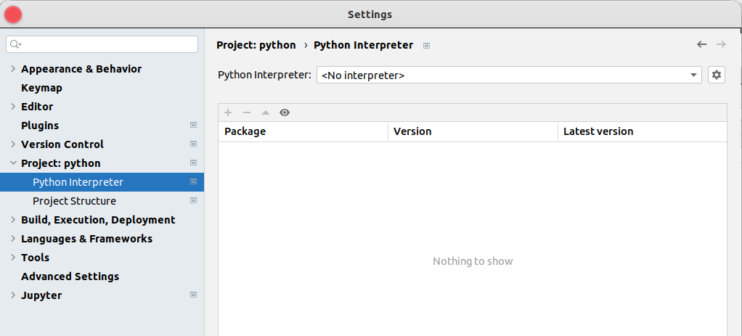Screen dimensions: 742x336
Task: Click the Package column header
Action: (x=303, y=131)
